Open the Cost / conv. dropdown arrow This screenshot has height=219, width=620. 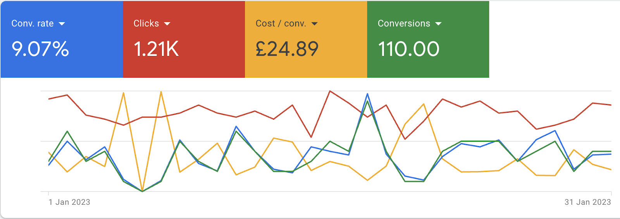(314, 24)
